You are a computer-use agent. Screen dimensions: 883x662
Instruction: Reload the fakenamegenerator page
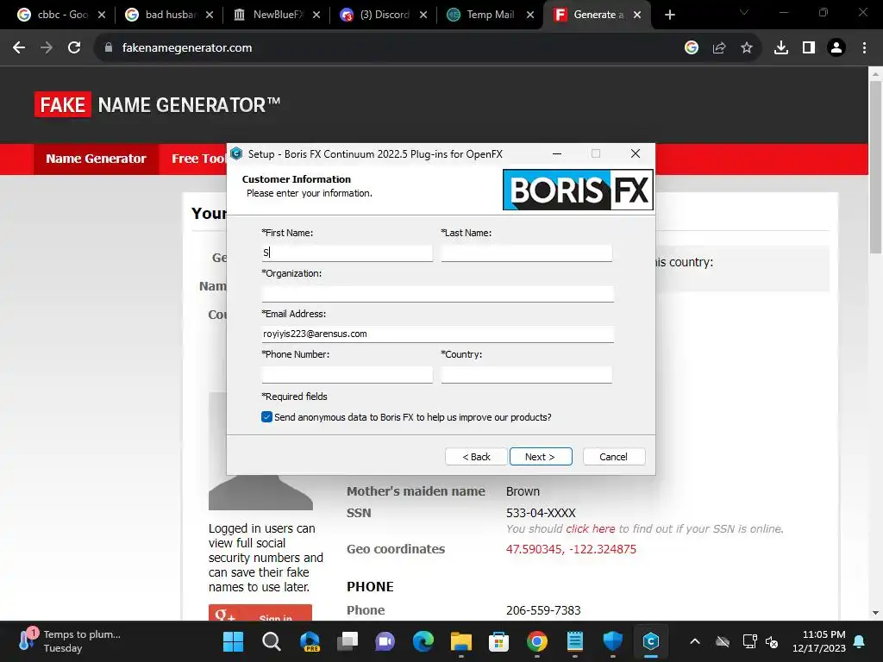pyautogui.click(x=74, y=48)
